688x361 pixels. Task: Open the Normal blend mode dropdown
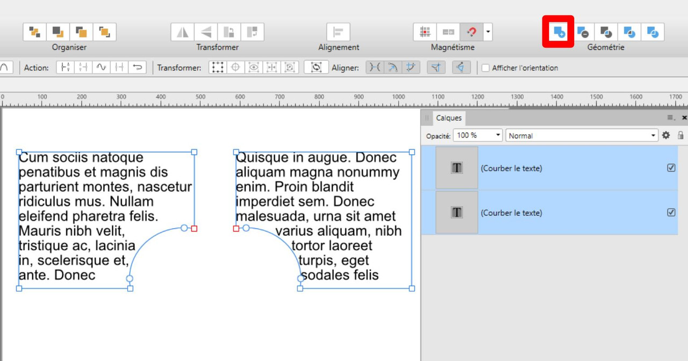[x=582, y=135]
